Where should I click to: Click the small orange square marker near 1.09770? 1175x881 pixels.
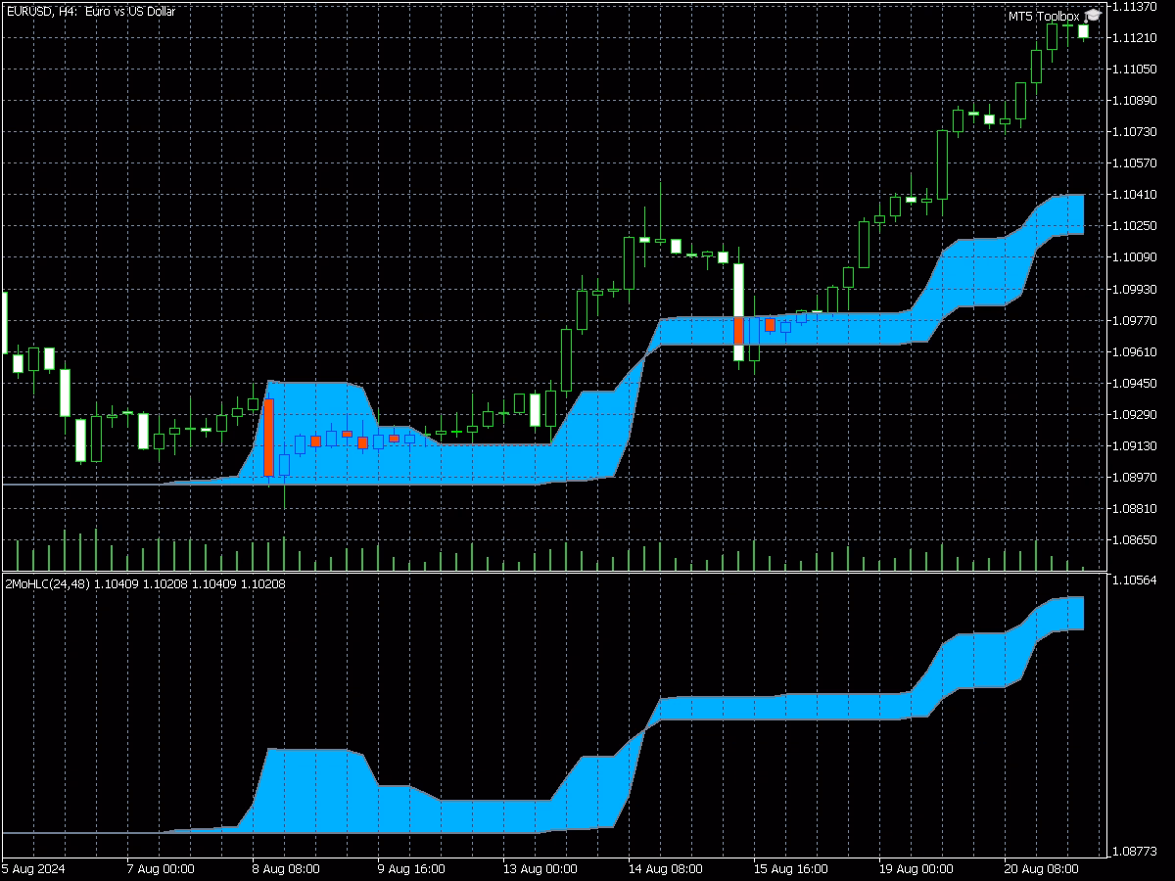[x=769, y=322]
